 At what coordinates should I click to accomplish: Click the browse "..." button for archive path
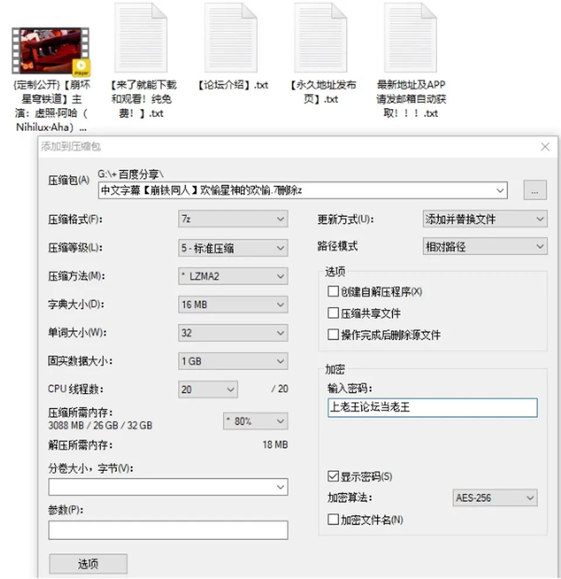[535, 190]
